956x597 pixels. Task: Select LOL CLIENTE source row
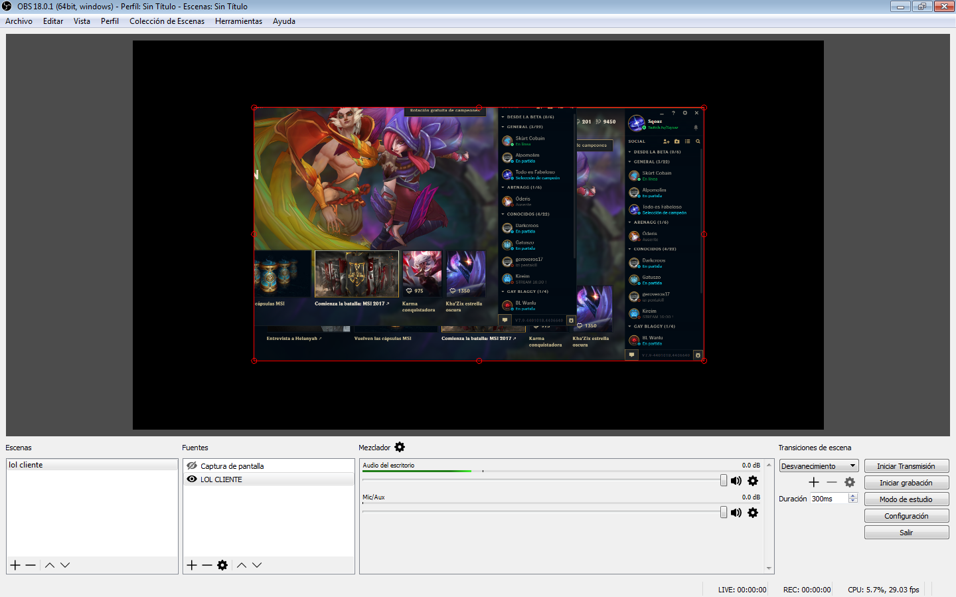269,479
